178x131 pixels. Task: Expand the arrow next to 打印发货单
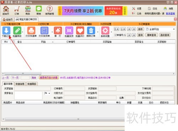52,32
